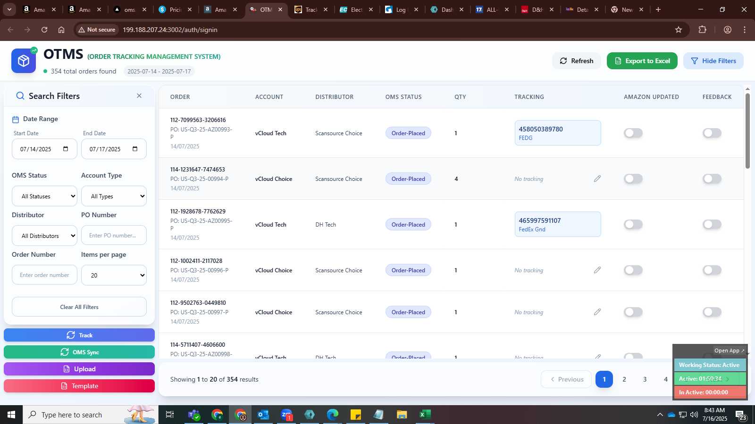755x424 pixels.
Task: Go to results page 2
Action: click(624, 379)
